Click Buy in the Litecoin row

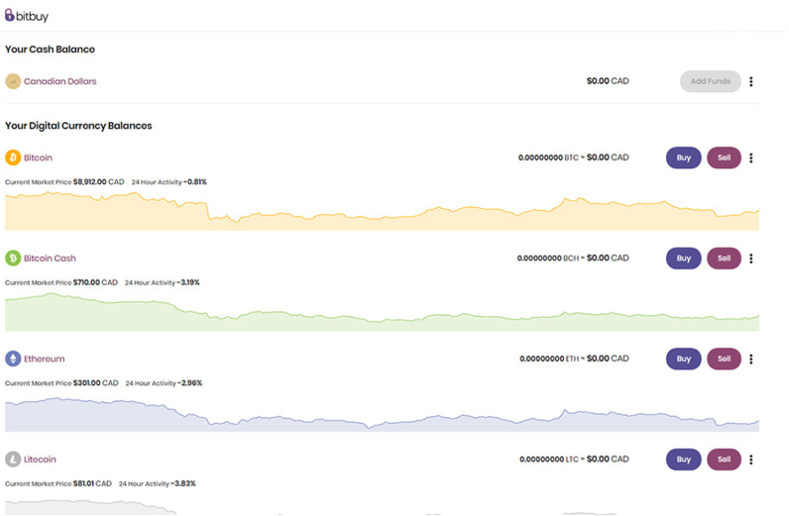[684, 459]
